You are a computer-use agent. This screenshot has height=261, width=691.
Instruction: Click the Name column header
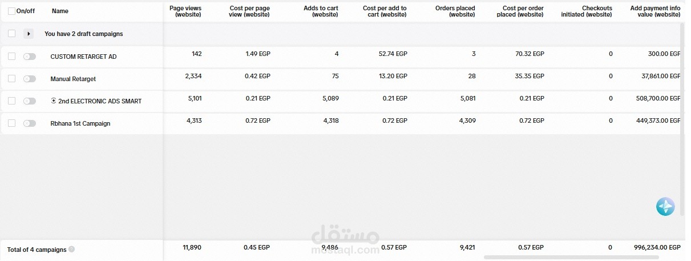click(x=60, y=11)
